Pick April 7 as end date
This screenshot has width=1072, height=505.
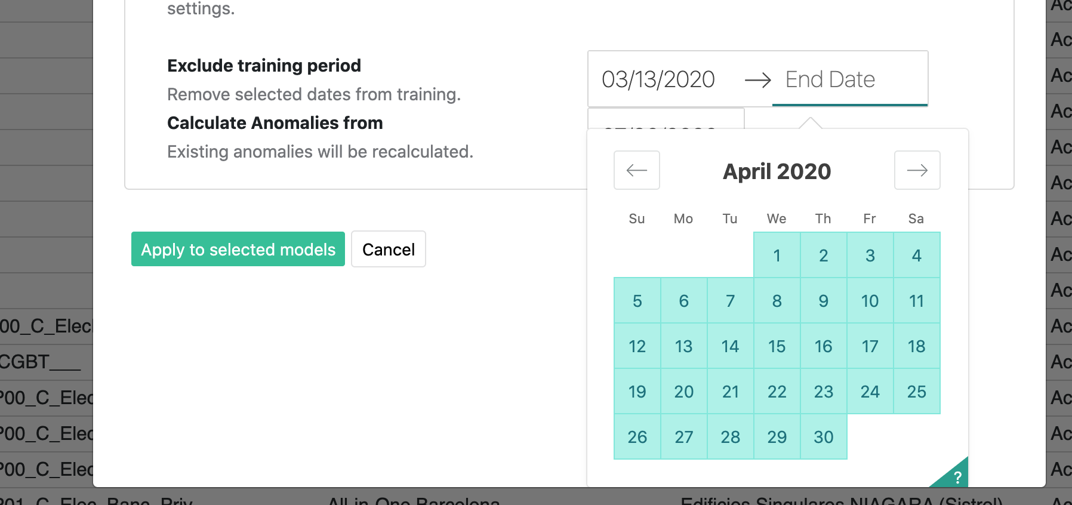point(731,300)
